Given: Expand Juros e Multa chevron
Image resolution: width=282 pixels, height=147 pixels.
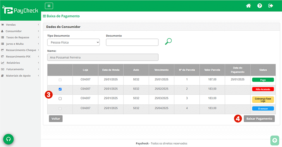Looking at the screenshot, I should [39, 44].
